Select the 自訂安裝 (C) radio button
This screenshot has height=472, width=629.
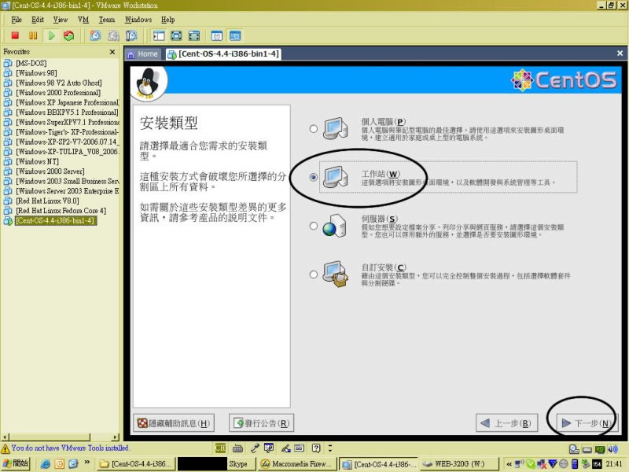(314, 275)
